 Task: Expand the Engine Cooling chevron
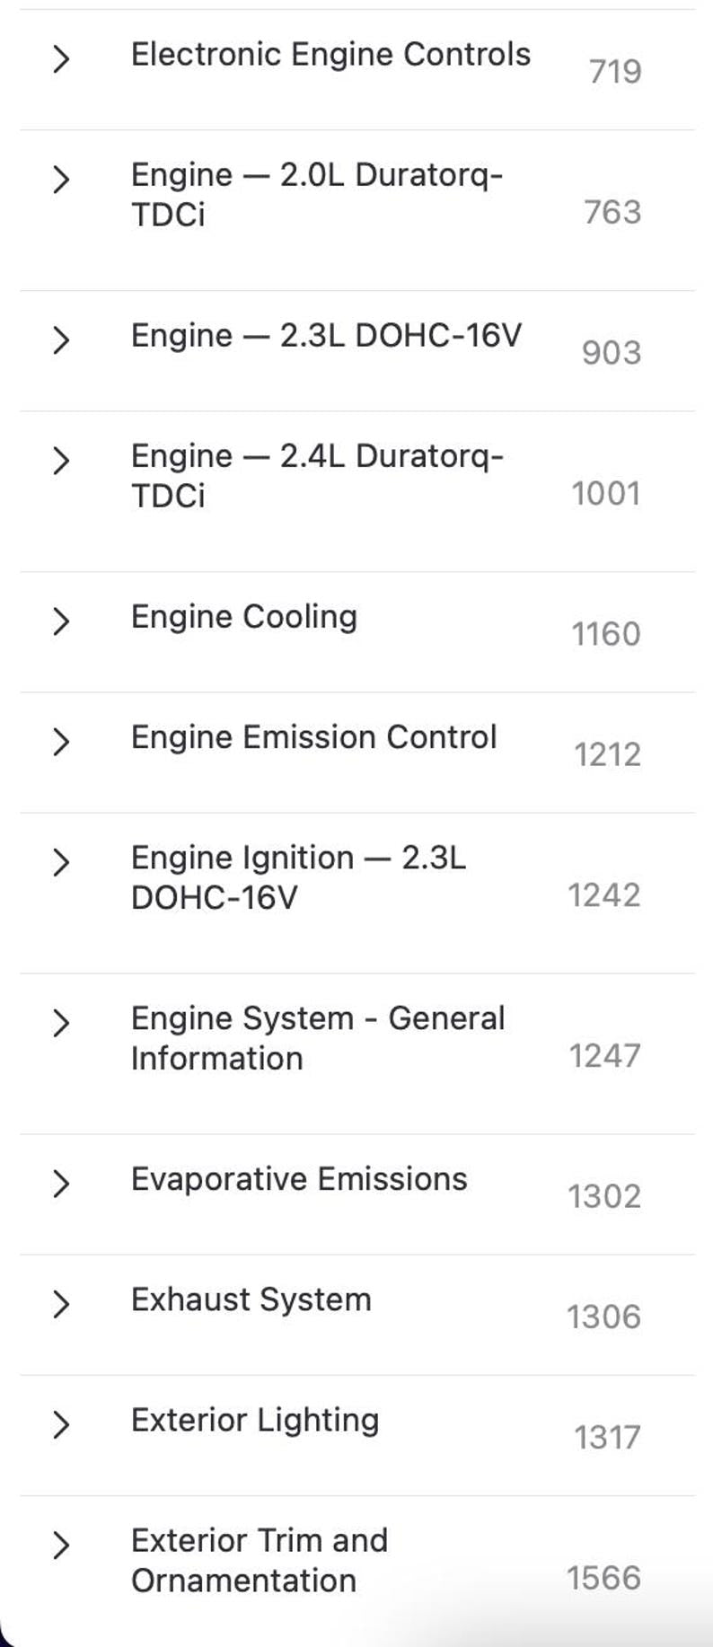click(x=60, y=621)
